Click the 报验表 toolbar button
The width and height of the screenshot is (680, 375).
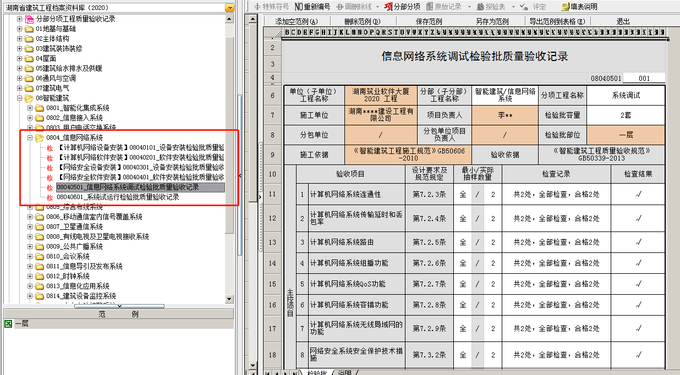(491, 7)
